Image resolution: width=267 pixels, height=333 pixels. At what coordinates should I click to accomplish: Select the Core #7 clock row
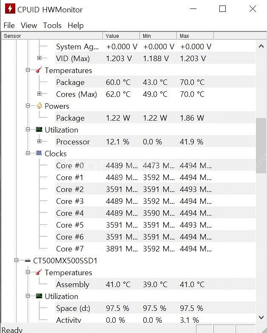pyautogui.click(x=155, y=249)
